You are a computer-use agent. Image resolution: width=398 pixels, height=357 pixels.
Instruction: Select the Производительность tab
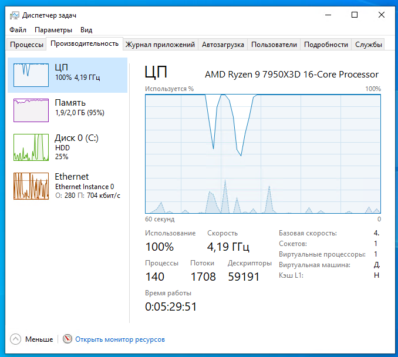[x=85, y=43]
